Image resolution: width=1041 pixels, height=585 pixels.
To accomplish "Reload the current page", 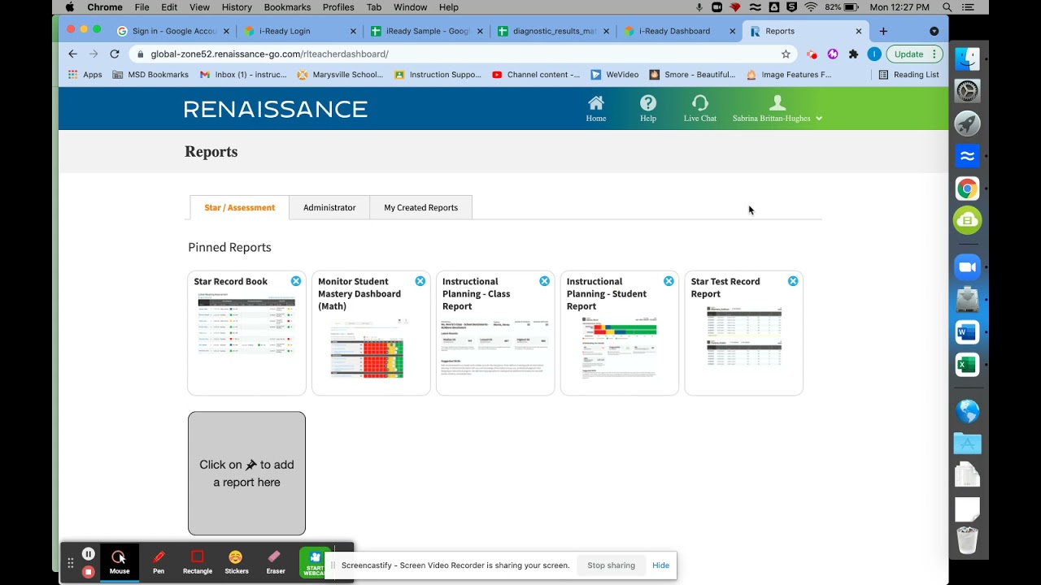I will coord(115,54).
